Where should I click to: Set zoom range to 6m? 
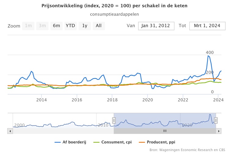click(x=56, y=26)
